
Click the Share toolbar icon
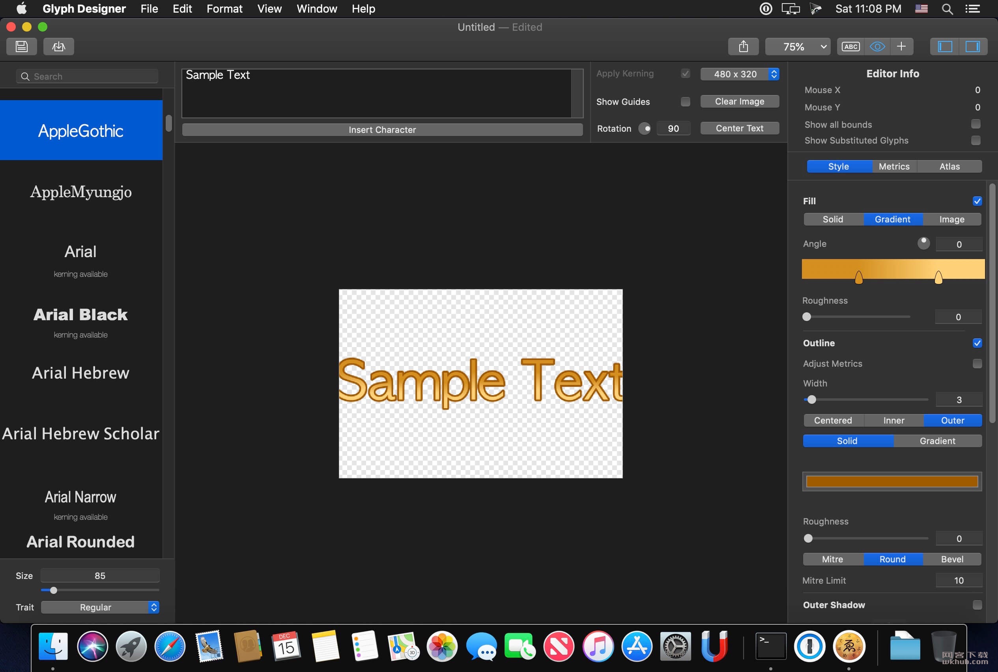tap(743, 46)
